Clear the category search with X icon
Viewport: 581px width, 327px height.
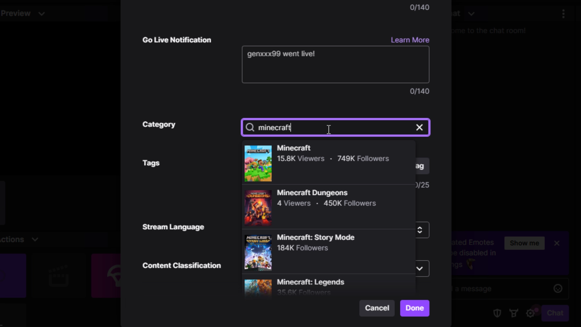(419, 127)
